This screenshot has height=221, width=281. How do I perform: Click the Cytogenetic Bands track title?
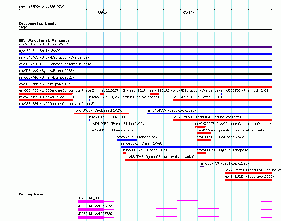point(38,23)
